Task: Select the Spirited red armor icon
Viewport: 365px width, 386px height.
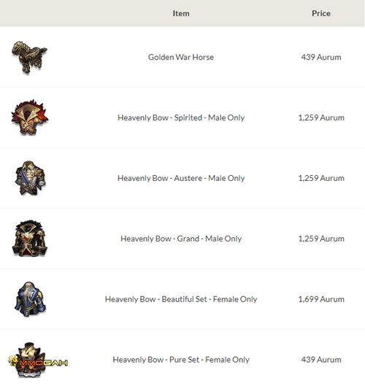Action: tap(30, 117)
